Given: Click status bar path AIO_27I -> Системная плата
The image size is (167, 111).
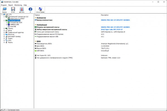Looking at the screenshot, I should coord(10,110).
